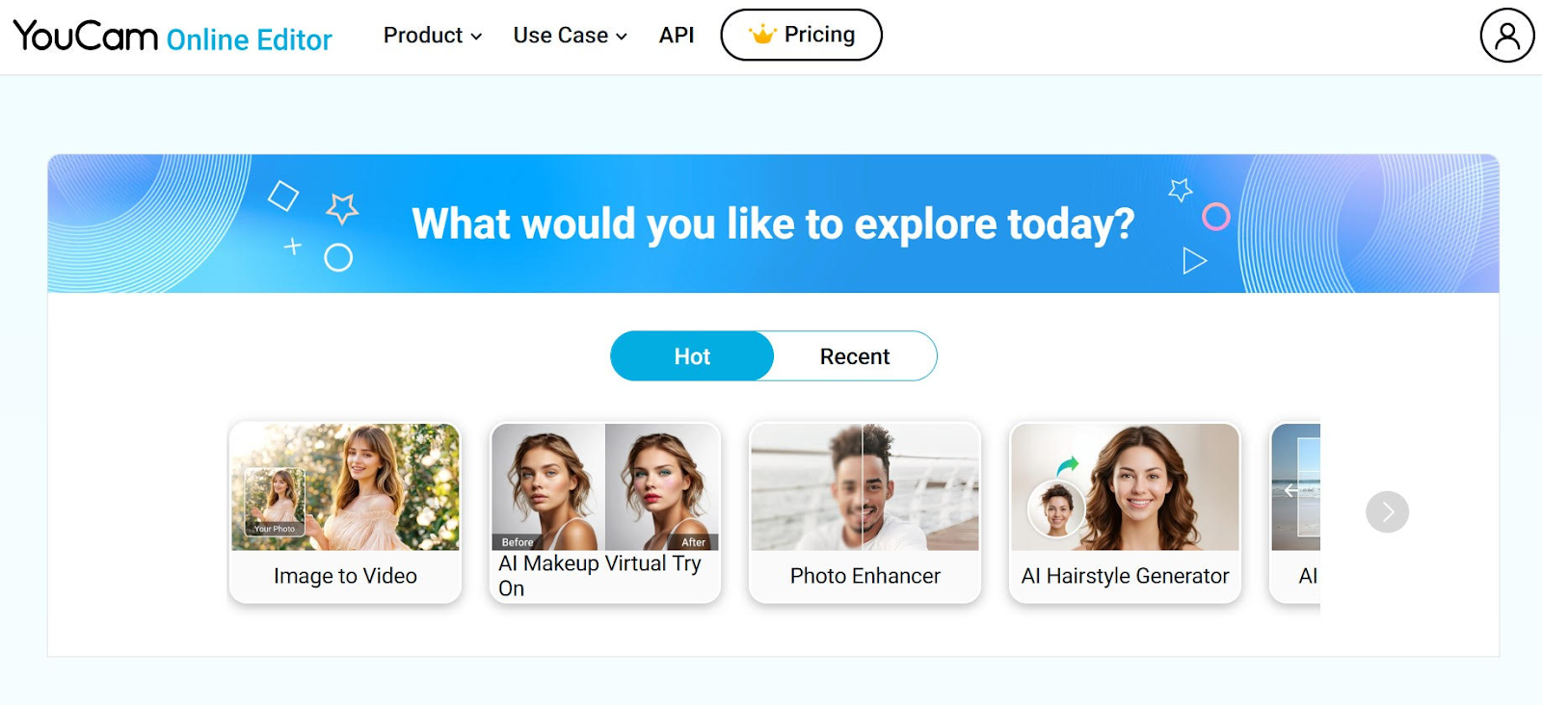Viewport: 1542px width, 705px height.
Task: Open the AI Makeup Virtual Try On tool
Action: [x=604, y=511]
